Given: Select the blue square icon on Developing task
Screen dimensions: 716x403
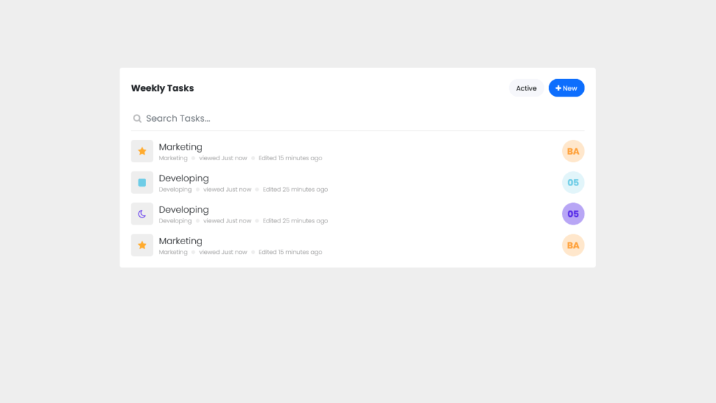Looking at the screenshot, I should pyautogui.click(x=142, y=182).
